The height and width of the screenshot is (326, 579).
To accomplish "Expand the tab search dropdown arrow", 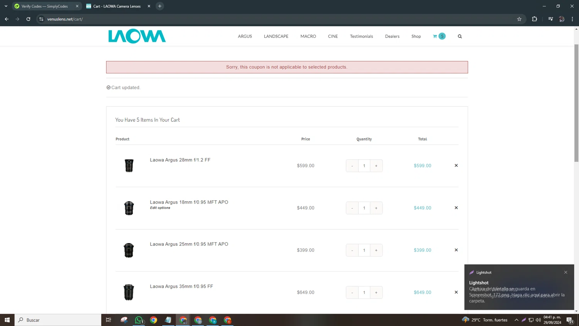I will [6, 6].
